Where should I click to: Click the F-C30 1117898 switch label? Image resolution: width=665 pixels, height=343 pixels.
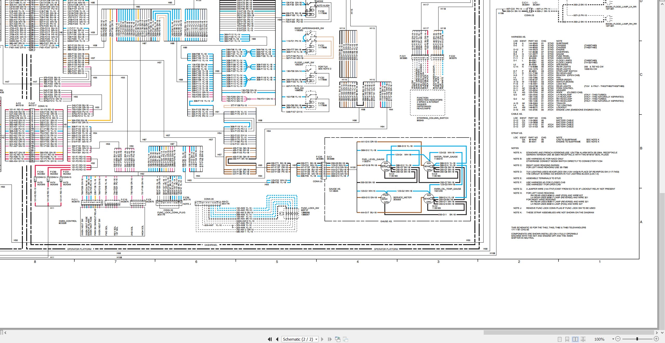tap(322, 12)
